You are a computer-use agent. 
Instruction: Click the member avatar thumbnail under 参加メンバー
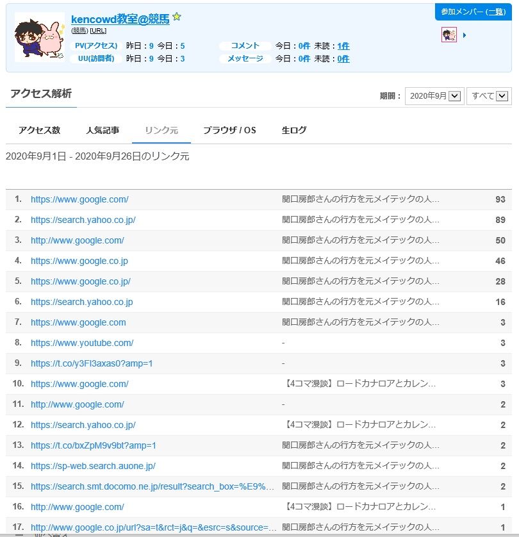(449, 35)
